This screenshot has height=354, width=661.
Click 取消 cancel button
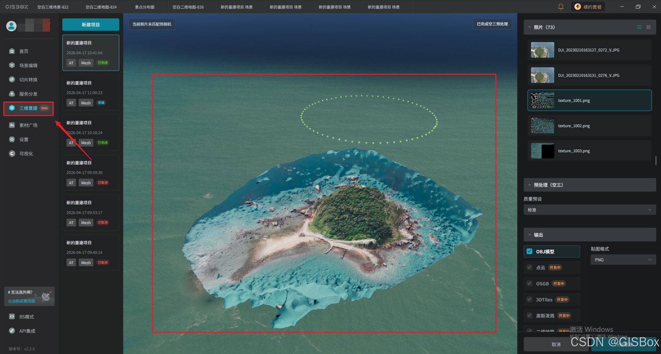pos(556,344)
